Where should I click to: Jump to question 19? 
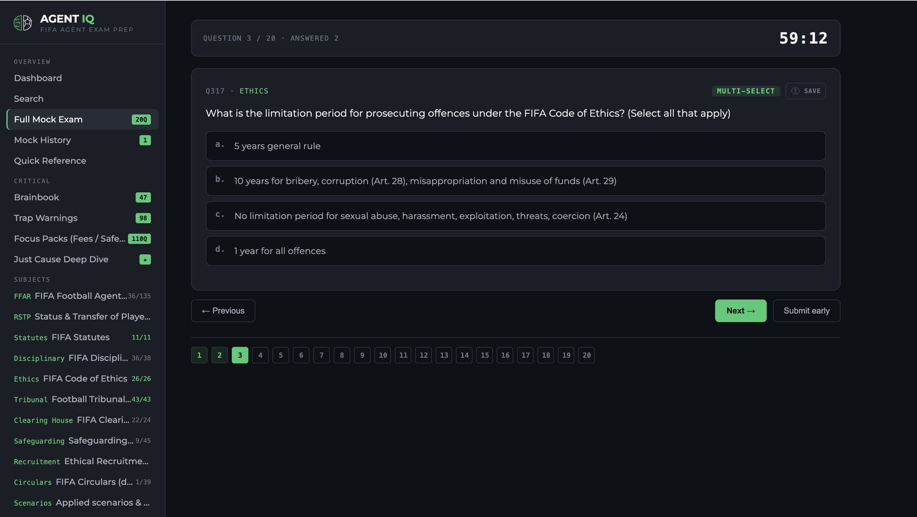point(566,355)
